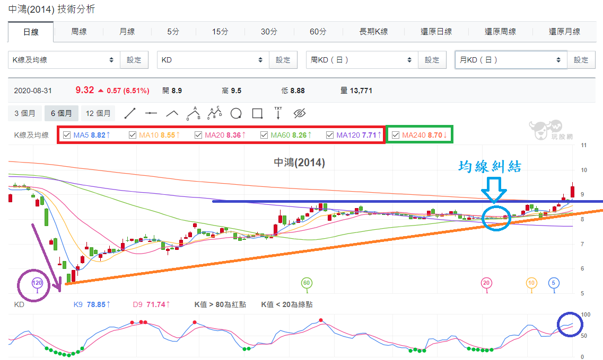Viewport: 603px width, 360px height.
Task: Click the date 2020-08-31
Action: (33, 91)
